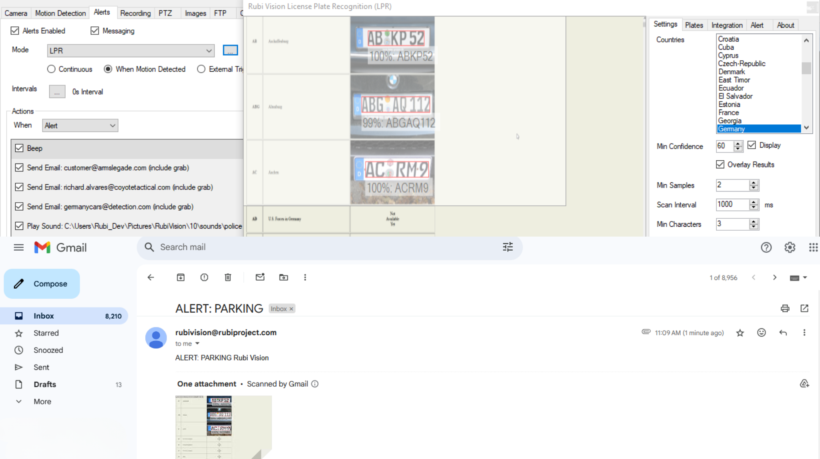Image resolution: width=820 pixels, height=459 pixels.
Task: Archive the ALERT: PARKING email
Action: pos(181,277)
